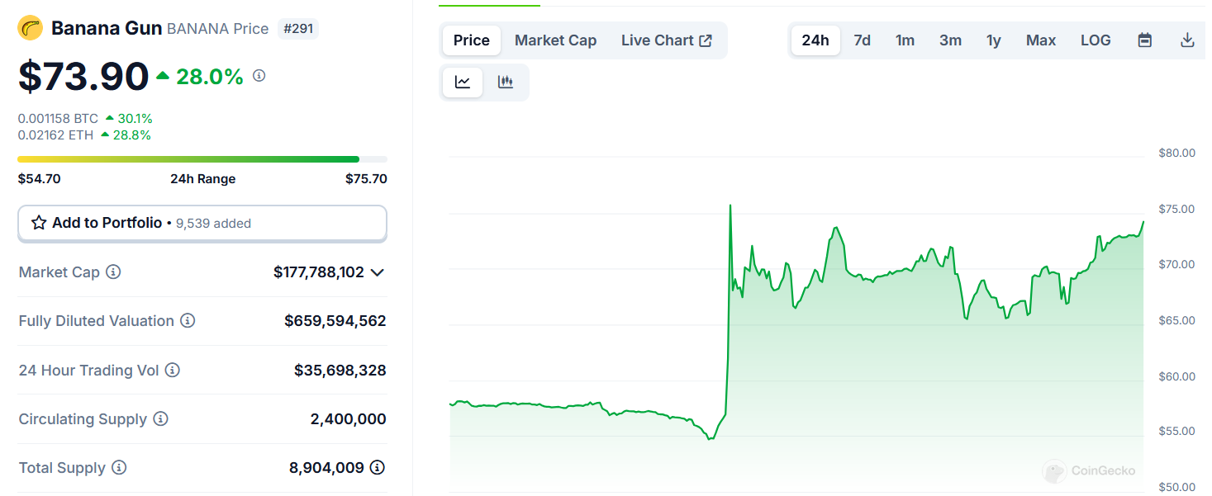Click the Market Cap info icon
Image resolution: width=1212 pixels, height=496 pixels.
[x=113, y=272]
